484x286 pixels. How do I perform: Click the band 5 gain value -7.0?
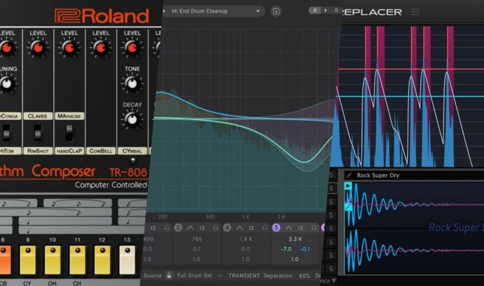click(286, 249)
